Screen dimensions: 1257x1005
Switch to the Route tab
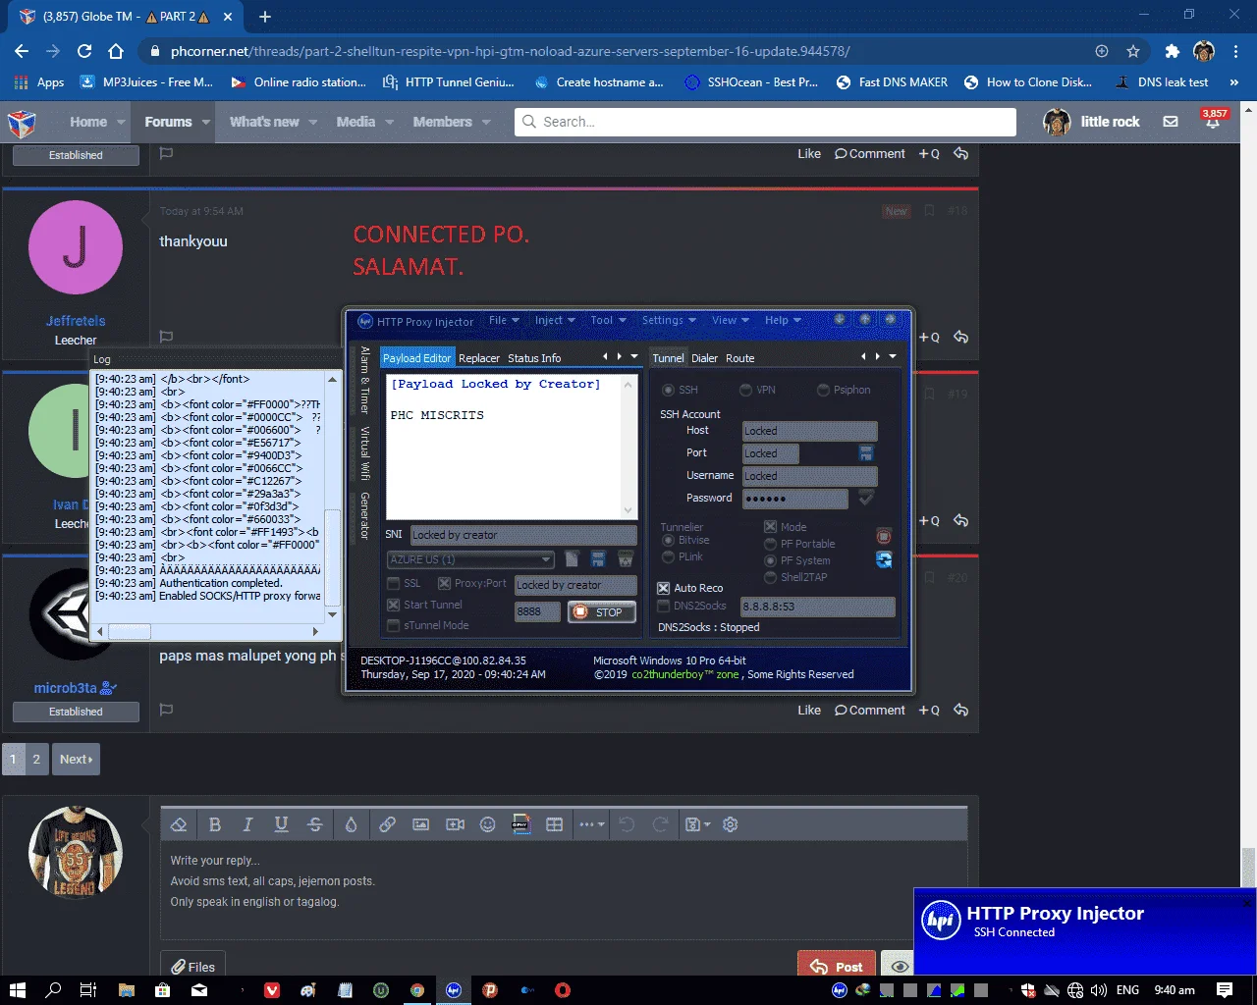[x=740, y=358]
